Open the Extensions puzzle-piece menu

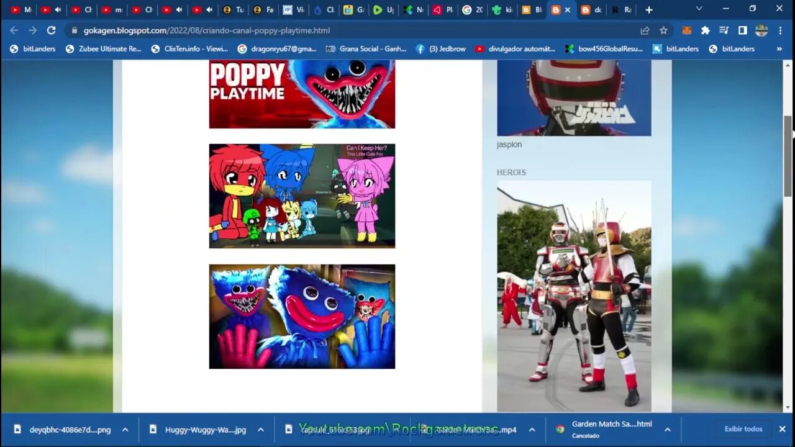tap(706, 30)
